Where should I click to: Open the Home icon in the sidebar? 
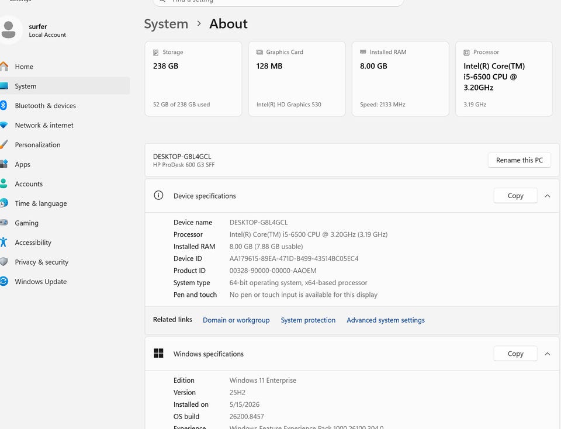point(4,66)
